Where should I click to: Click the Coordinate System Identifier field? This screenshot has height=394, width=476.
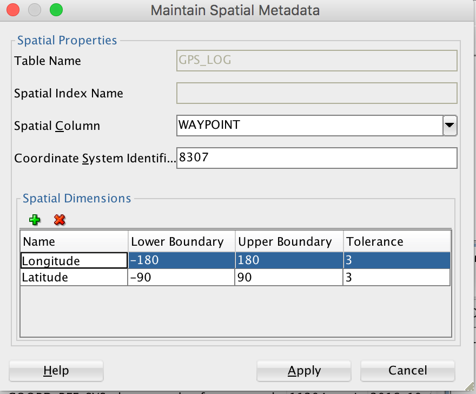point(316,158)
